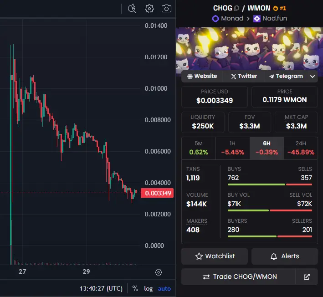Click the VOLUME $144K stat
323x297 pixels.
[197, 200]
